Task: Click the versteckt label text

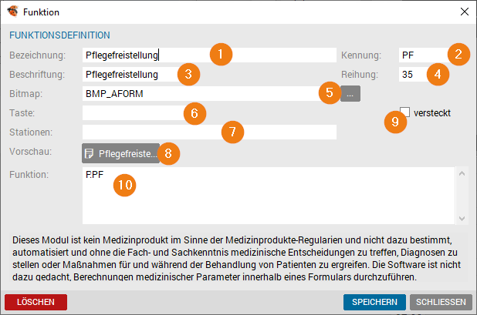Action: (432, 113)
